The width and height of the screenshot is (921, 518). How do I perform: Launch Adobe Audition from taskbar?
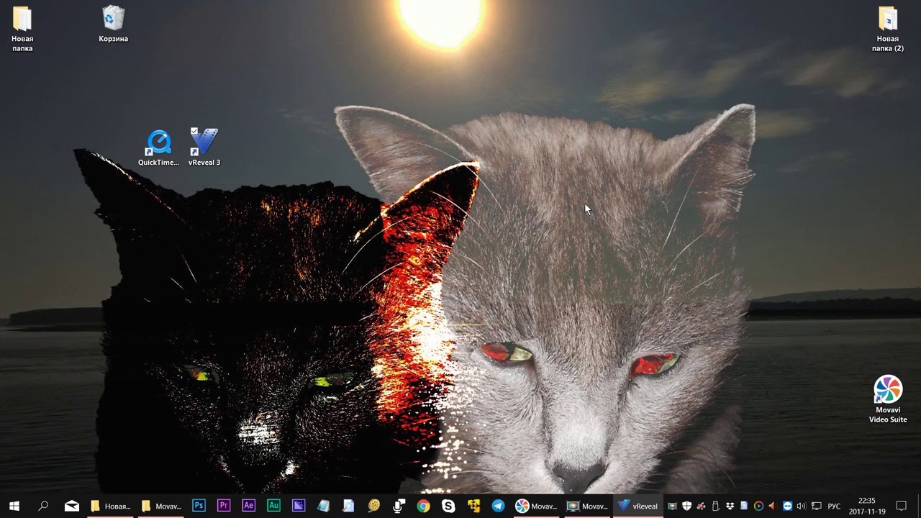tap(273, 506)
